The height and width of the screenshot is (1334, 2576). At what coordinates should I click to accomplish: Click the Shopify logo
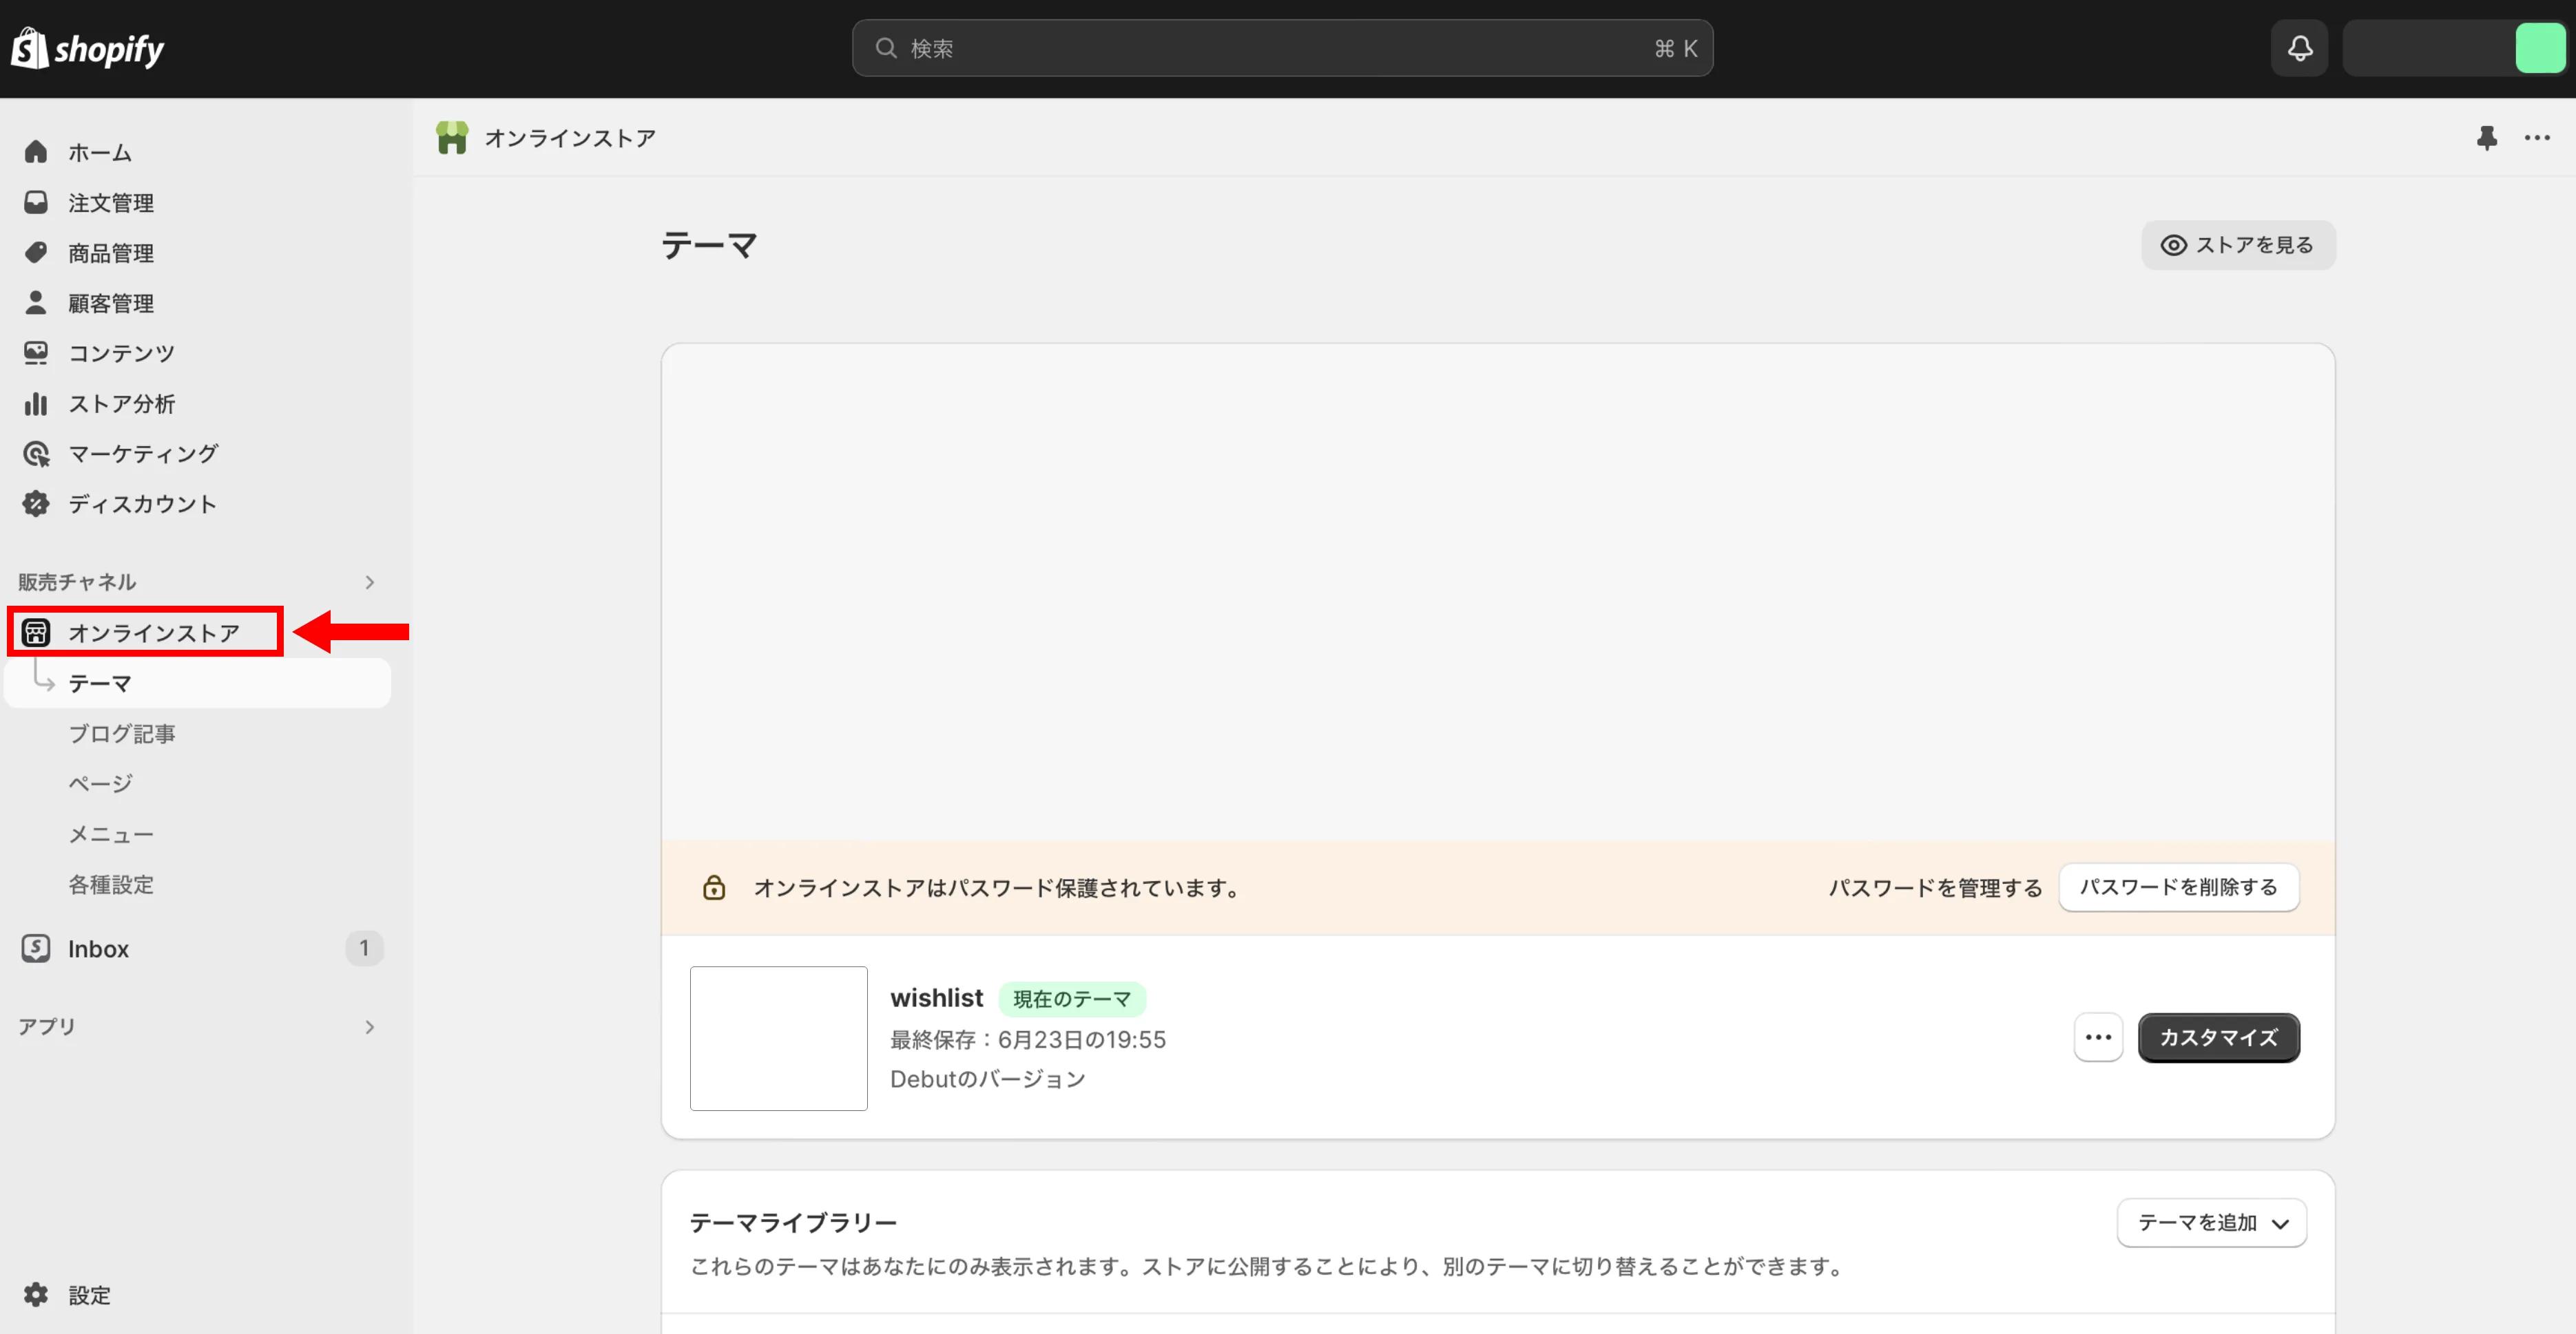tap(88, 48)
